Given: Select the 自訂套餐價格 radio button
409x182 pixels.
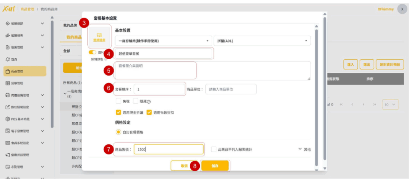Looking at the screenshot, I should click(118, 132).
